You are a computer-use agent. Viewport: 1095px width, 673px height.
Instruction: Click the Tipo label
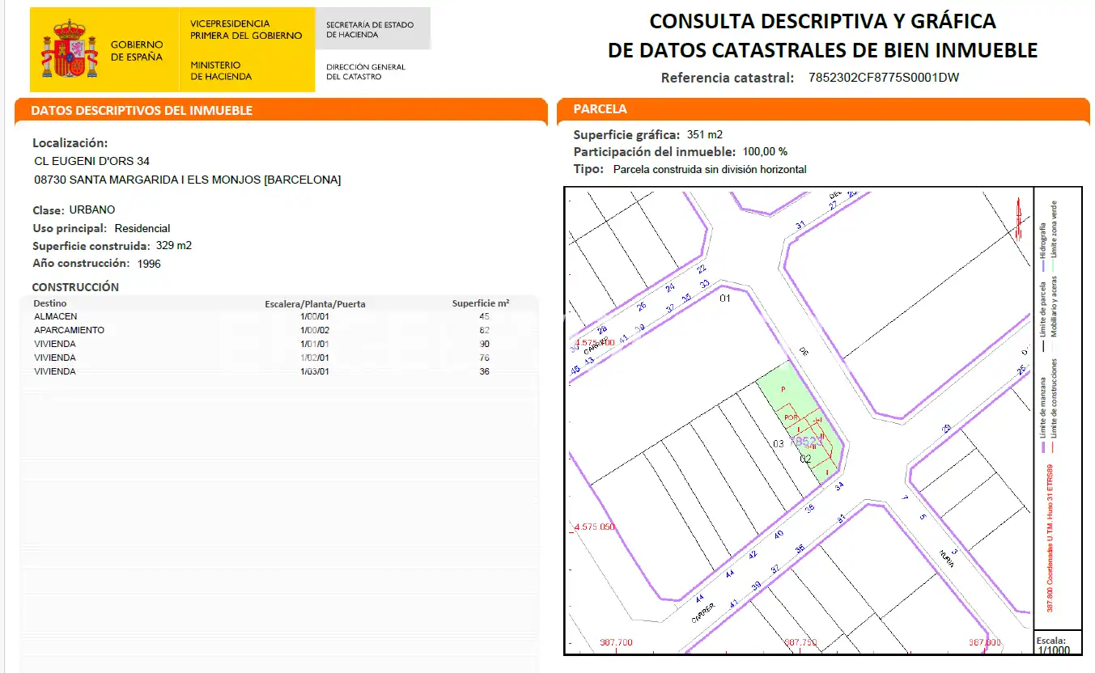pyautogui.click(x=588, y=169)
